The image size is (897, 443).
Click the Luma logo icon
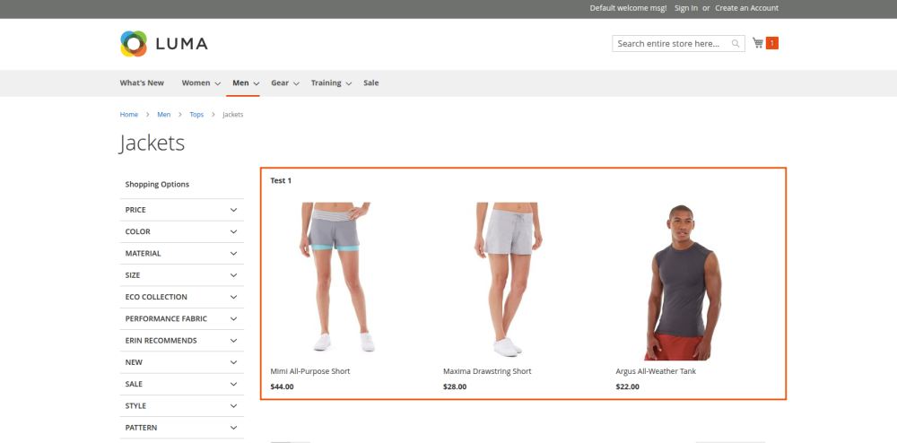[133, 43]
